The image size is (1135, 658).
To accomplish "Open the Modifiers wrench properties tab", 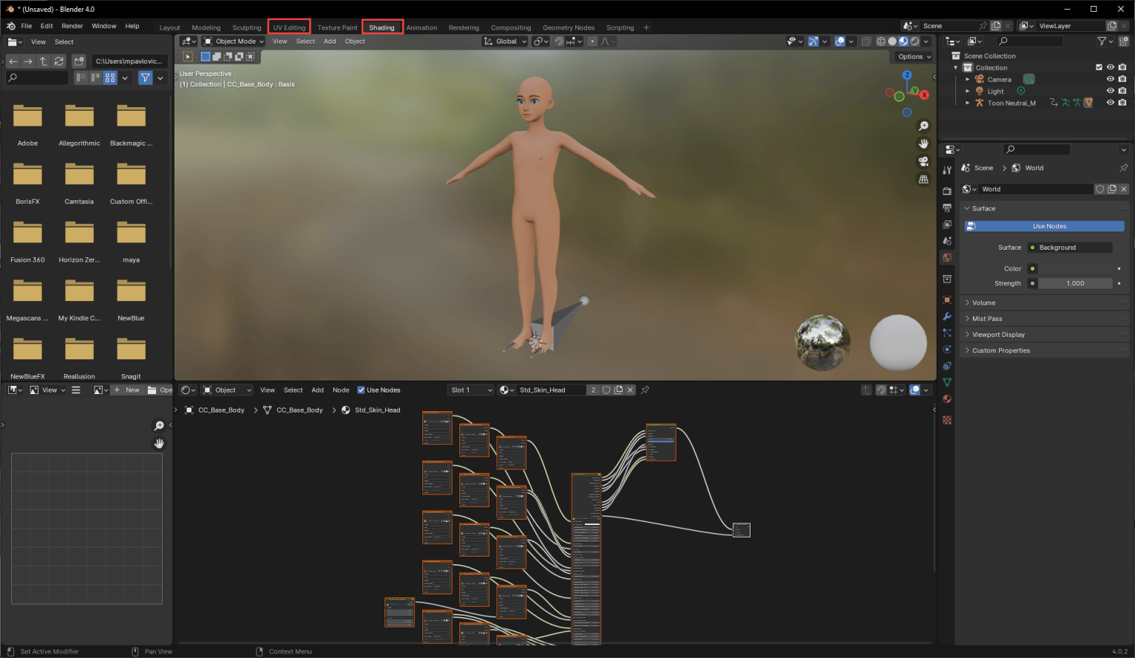I will tap(946, 316).
